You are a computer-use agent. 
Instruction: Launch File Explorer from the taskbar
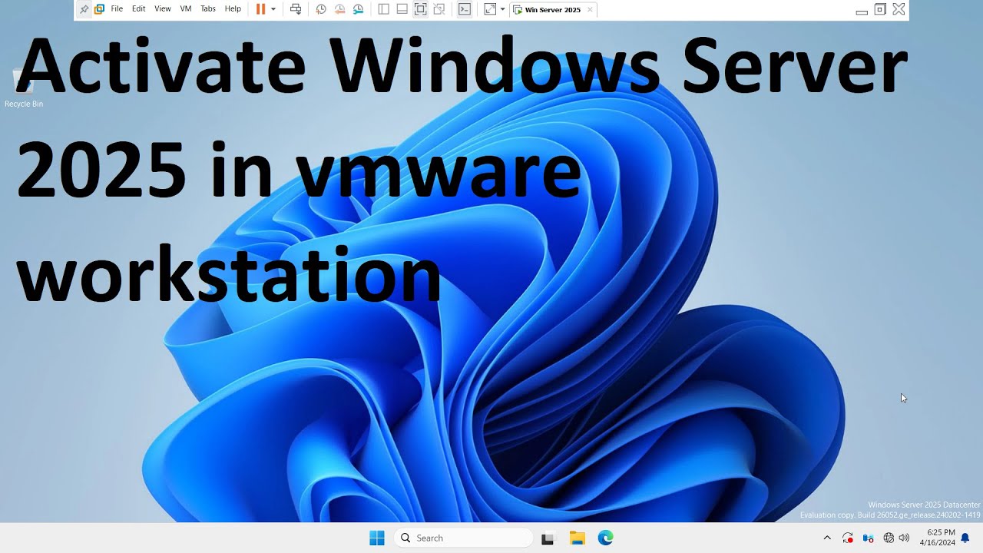pos(577,538)
